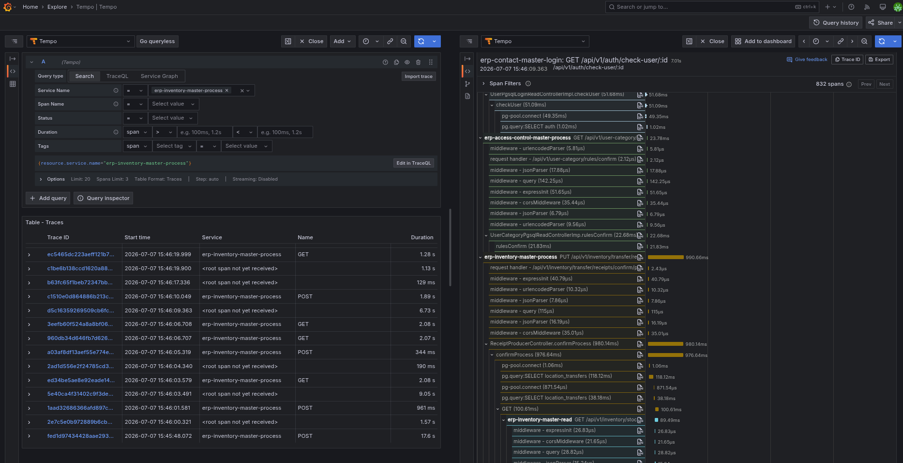903x463 pixels.
Task: Open logs for the checkUser span
Action: point(640,105)
